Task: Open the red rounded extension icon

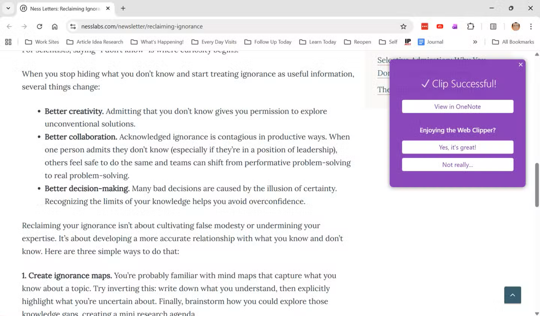Action: 440,26
